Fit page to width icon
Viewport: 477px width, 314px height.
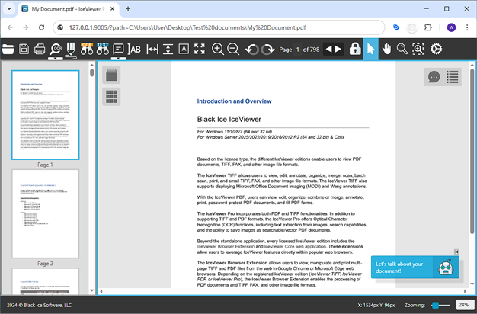click(152, 50)
